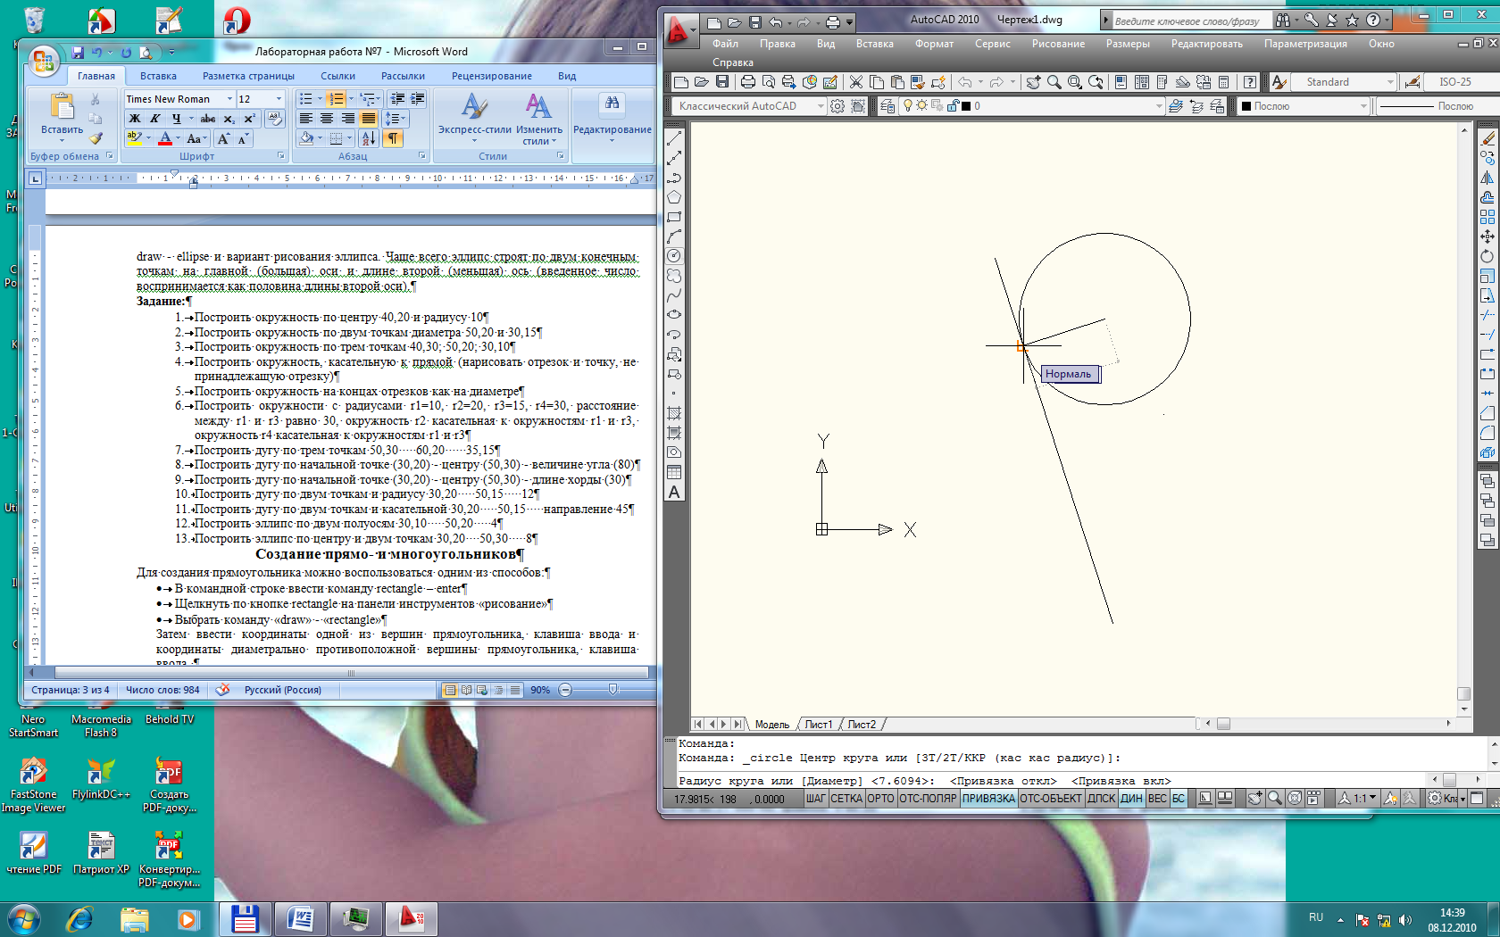1500x937 pixels.
Task: Switch to the Вставка ribbon tab in Word
Action: [x=158, y=76]
